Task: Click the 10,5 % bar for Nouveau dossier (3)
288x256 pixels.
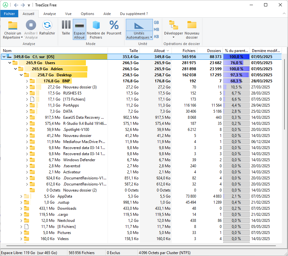Action: pyautogui.click(x=236, y=87)
